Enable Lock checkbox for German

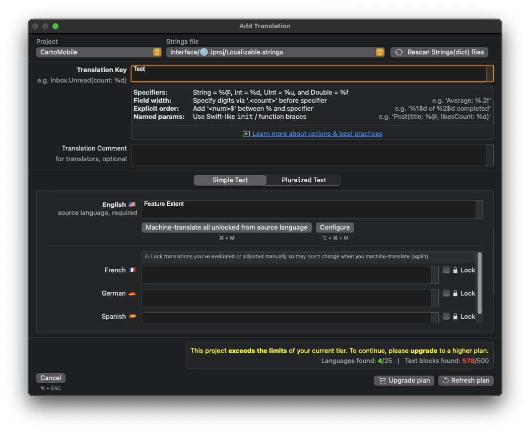tap(446, 293)
